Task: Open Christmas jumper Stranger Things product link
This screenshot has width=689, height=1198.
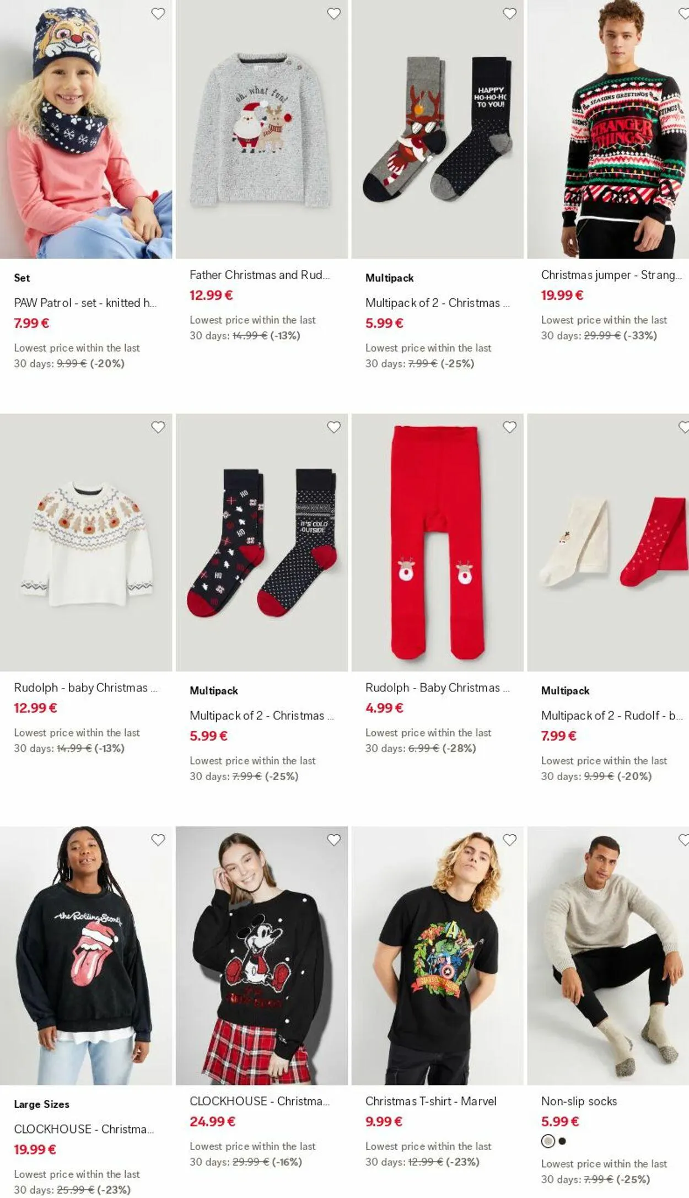Action: coord(611,275)
